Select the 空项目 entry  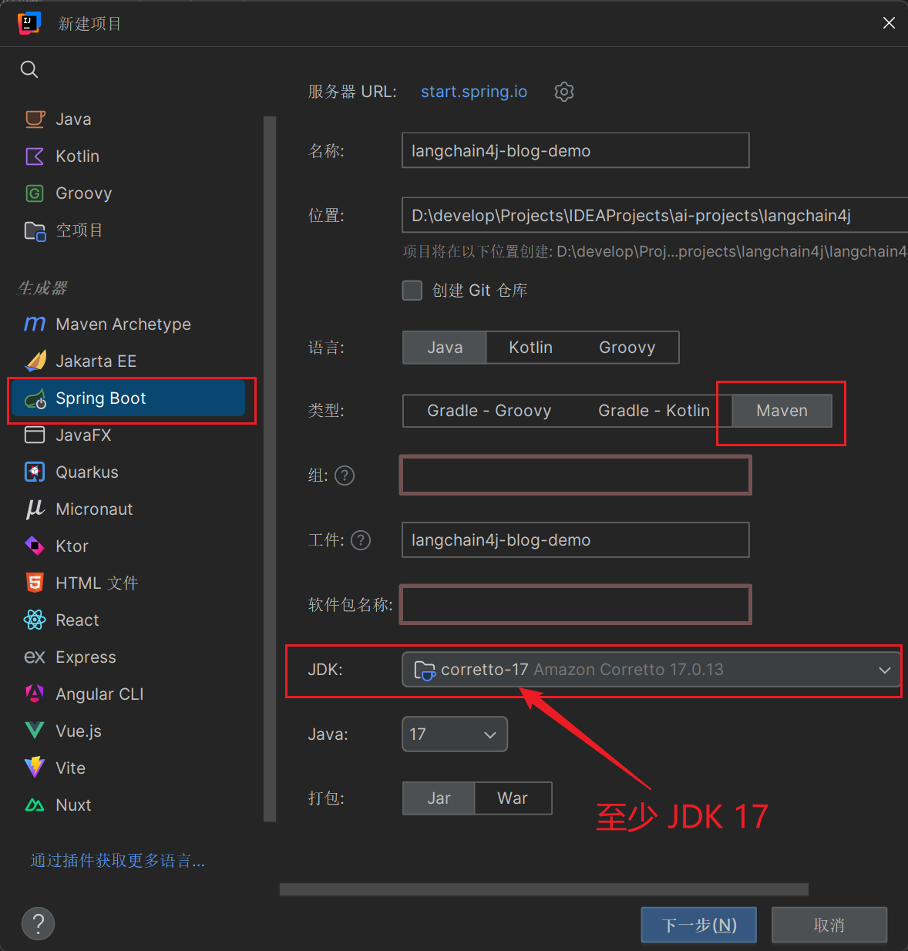[x=127, y=230]
